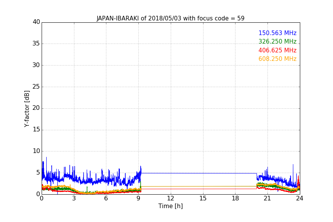Click y-axis tick value 10
The height and width of the screenshot is (222, 333).
[x=36, y=151]
